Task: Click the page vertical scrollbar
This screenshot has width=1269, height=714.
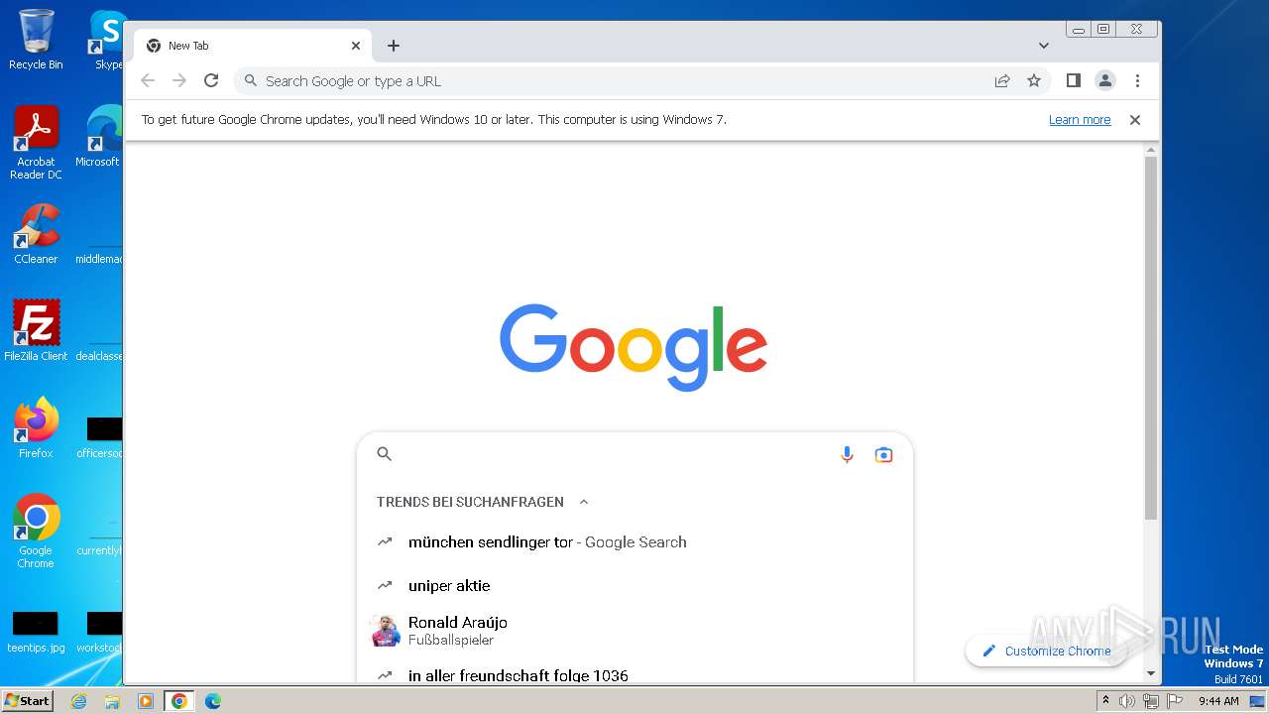Action: 1151,337
